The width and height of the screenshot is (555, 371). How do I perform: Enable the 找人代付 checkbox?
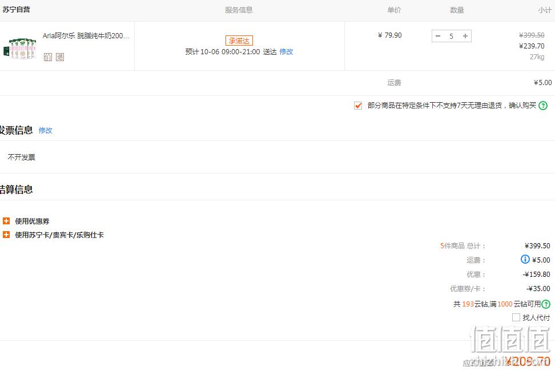[x=516, y=317]
